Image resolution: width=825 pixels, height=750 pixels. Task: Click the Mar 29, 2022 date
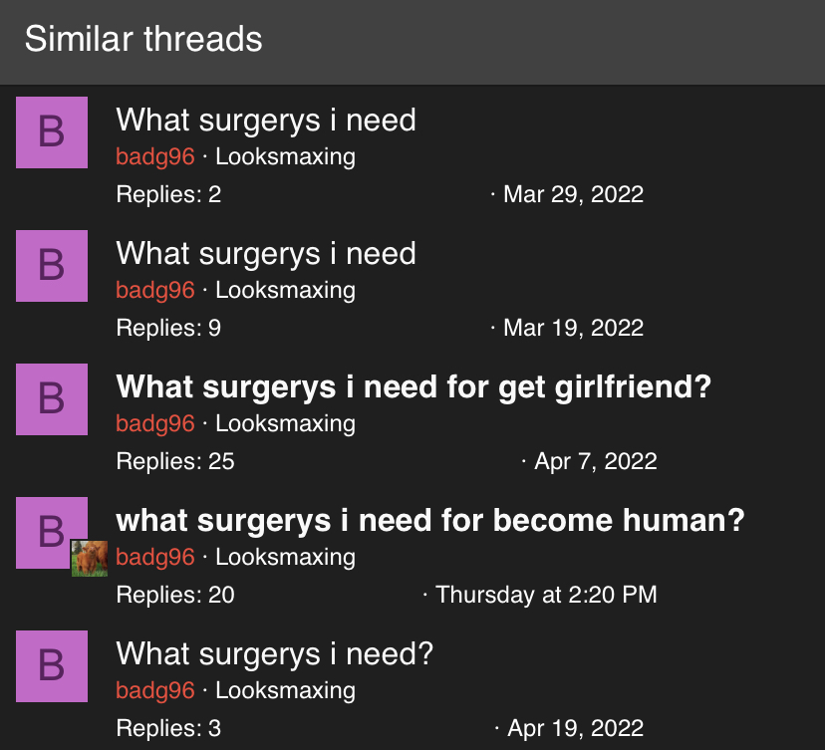pos(574,194)
